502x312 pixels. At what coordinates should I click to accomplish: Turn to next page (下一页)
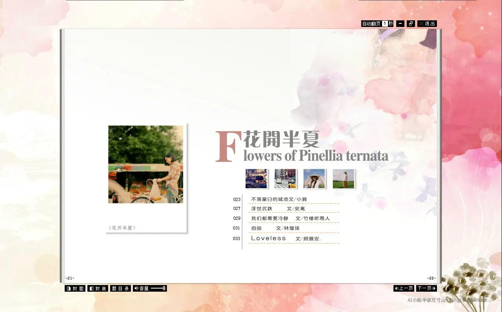[426, 289]
